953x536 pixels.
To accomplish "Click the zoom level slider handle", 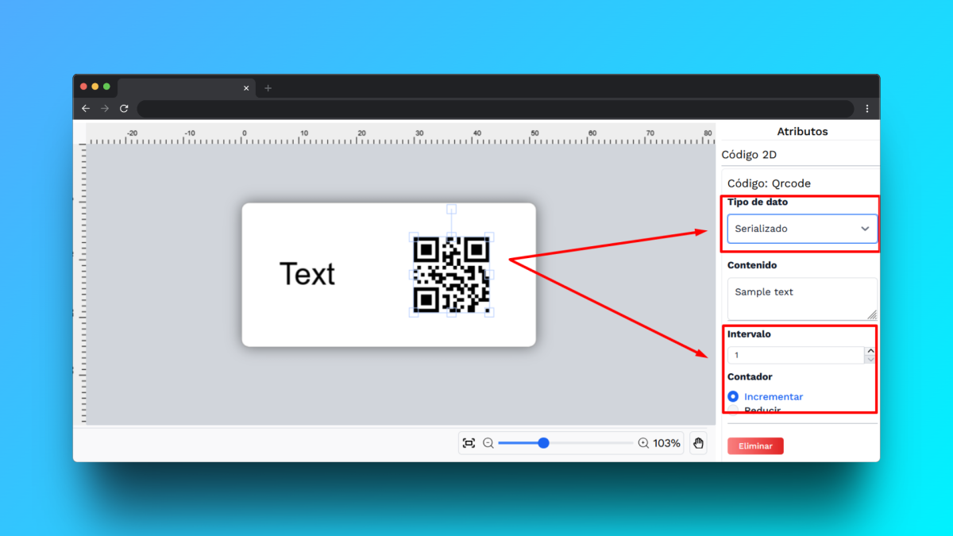I will pyautogui.click(x=543, y=443).
